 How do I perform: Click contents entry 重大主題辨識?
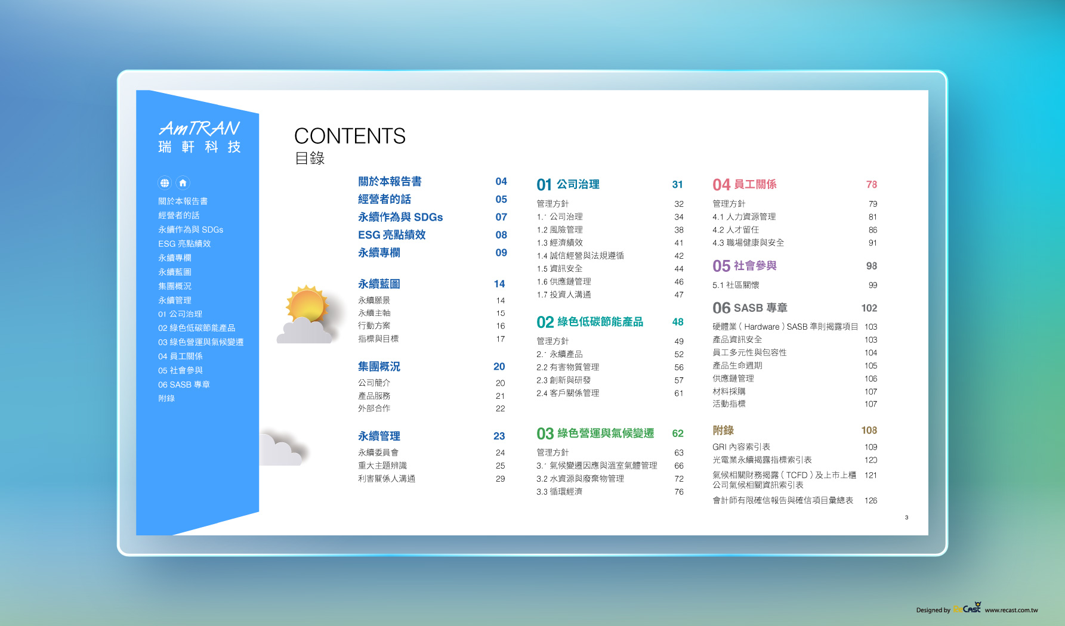(x=382, y=466)
